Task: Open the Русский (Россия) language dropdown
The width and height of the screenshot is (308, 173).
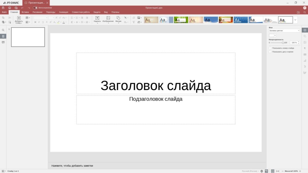Action: pos(250,171)
